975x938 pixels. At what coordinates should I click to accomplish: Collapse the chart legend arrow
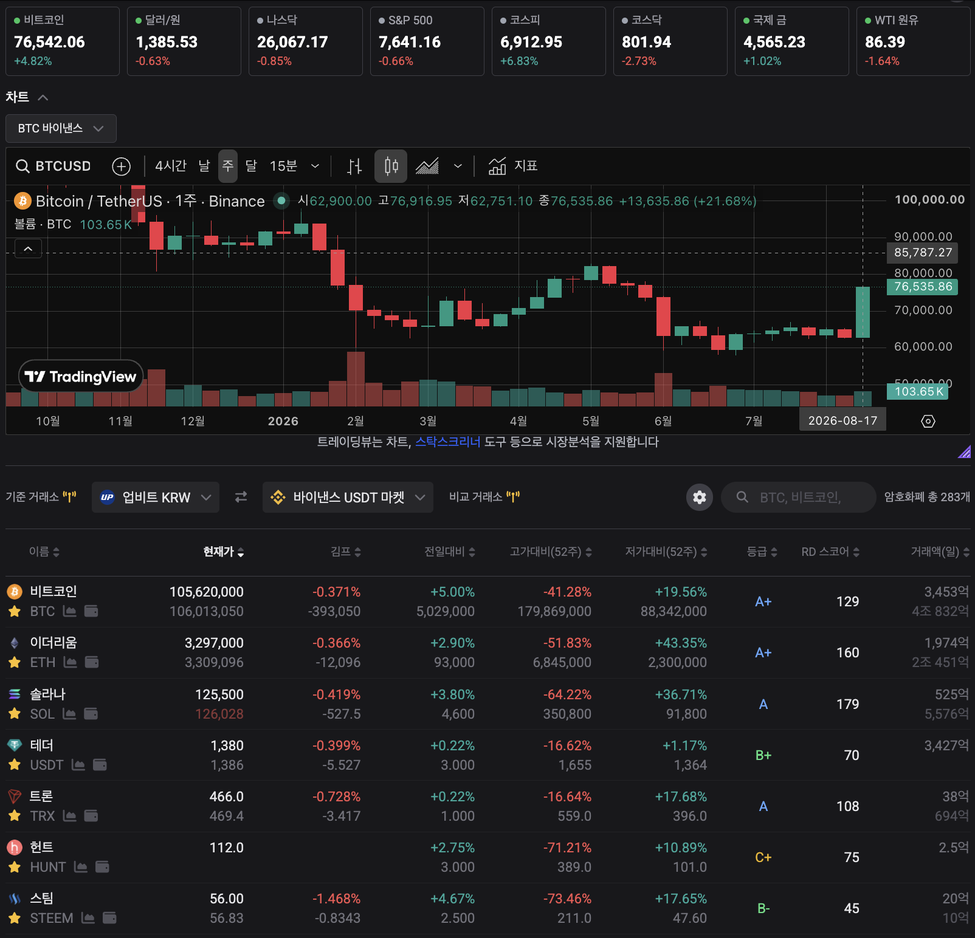(x=28, y=249)
